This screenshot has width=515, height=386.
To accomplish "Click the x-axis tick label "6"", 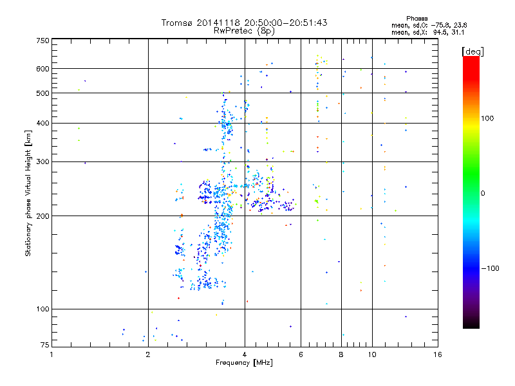I will 301,354.
